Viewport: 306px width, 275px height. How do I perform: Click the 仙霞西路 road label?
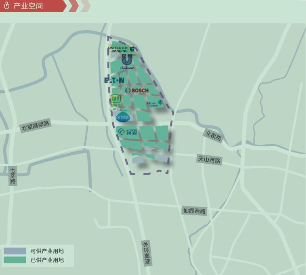[194, 210]
